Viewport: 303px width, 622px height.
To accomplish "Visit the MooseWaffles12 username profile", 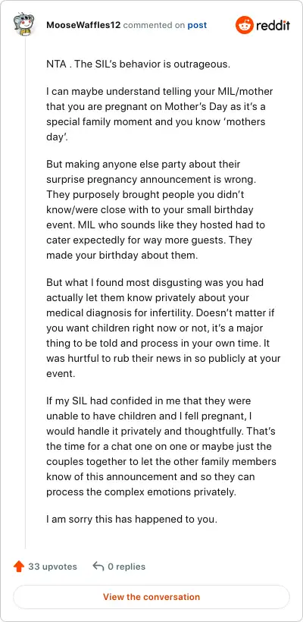I will coord(83,25).
